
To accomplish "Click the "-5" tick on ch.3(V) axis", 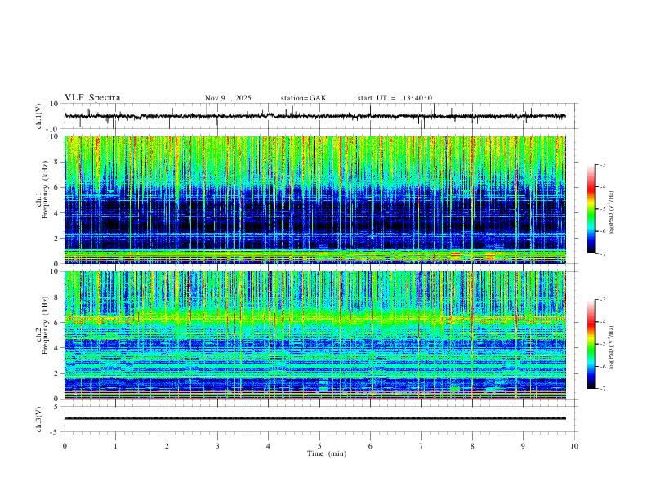I will click(55, 432).
